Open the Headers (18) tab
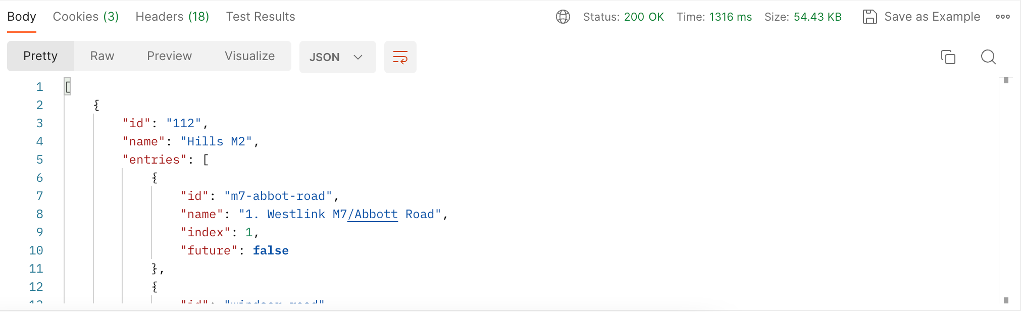1021x312 pixels. pos(172,17)
